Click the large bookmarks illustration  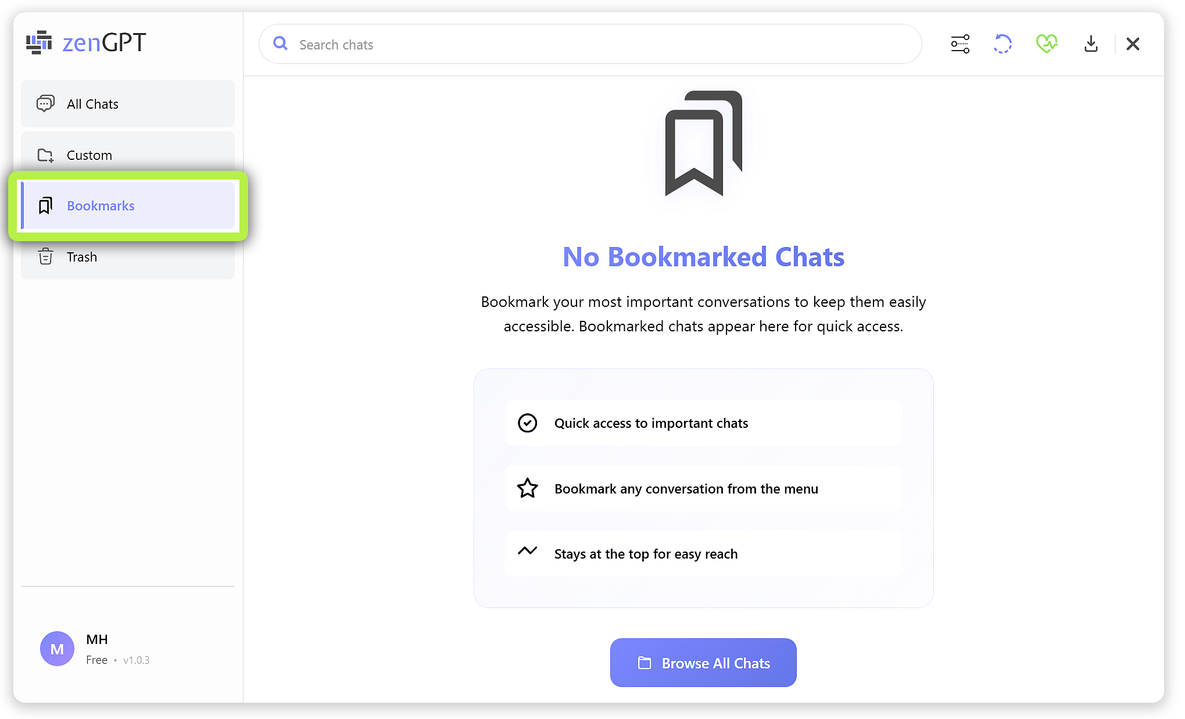[x=703, y=143]
